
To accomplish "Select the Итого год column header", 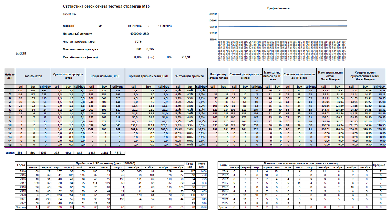I will [201, 165].
